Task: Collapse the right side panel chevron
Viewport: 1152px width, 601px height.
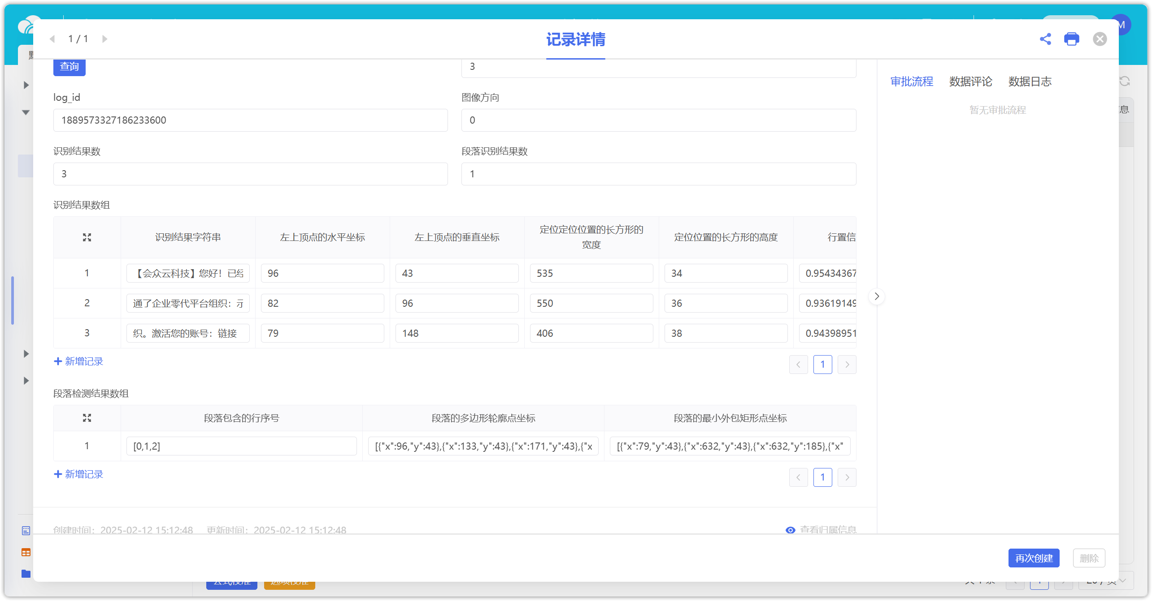Action: [x=877, y=296]
